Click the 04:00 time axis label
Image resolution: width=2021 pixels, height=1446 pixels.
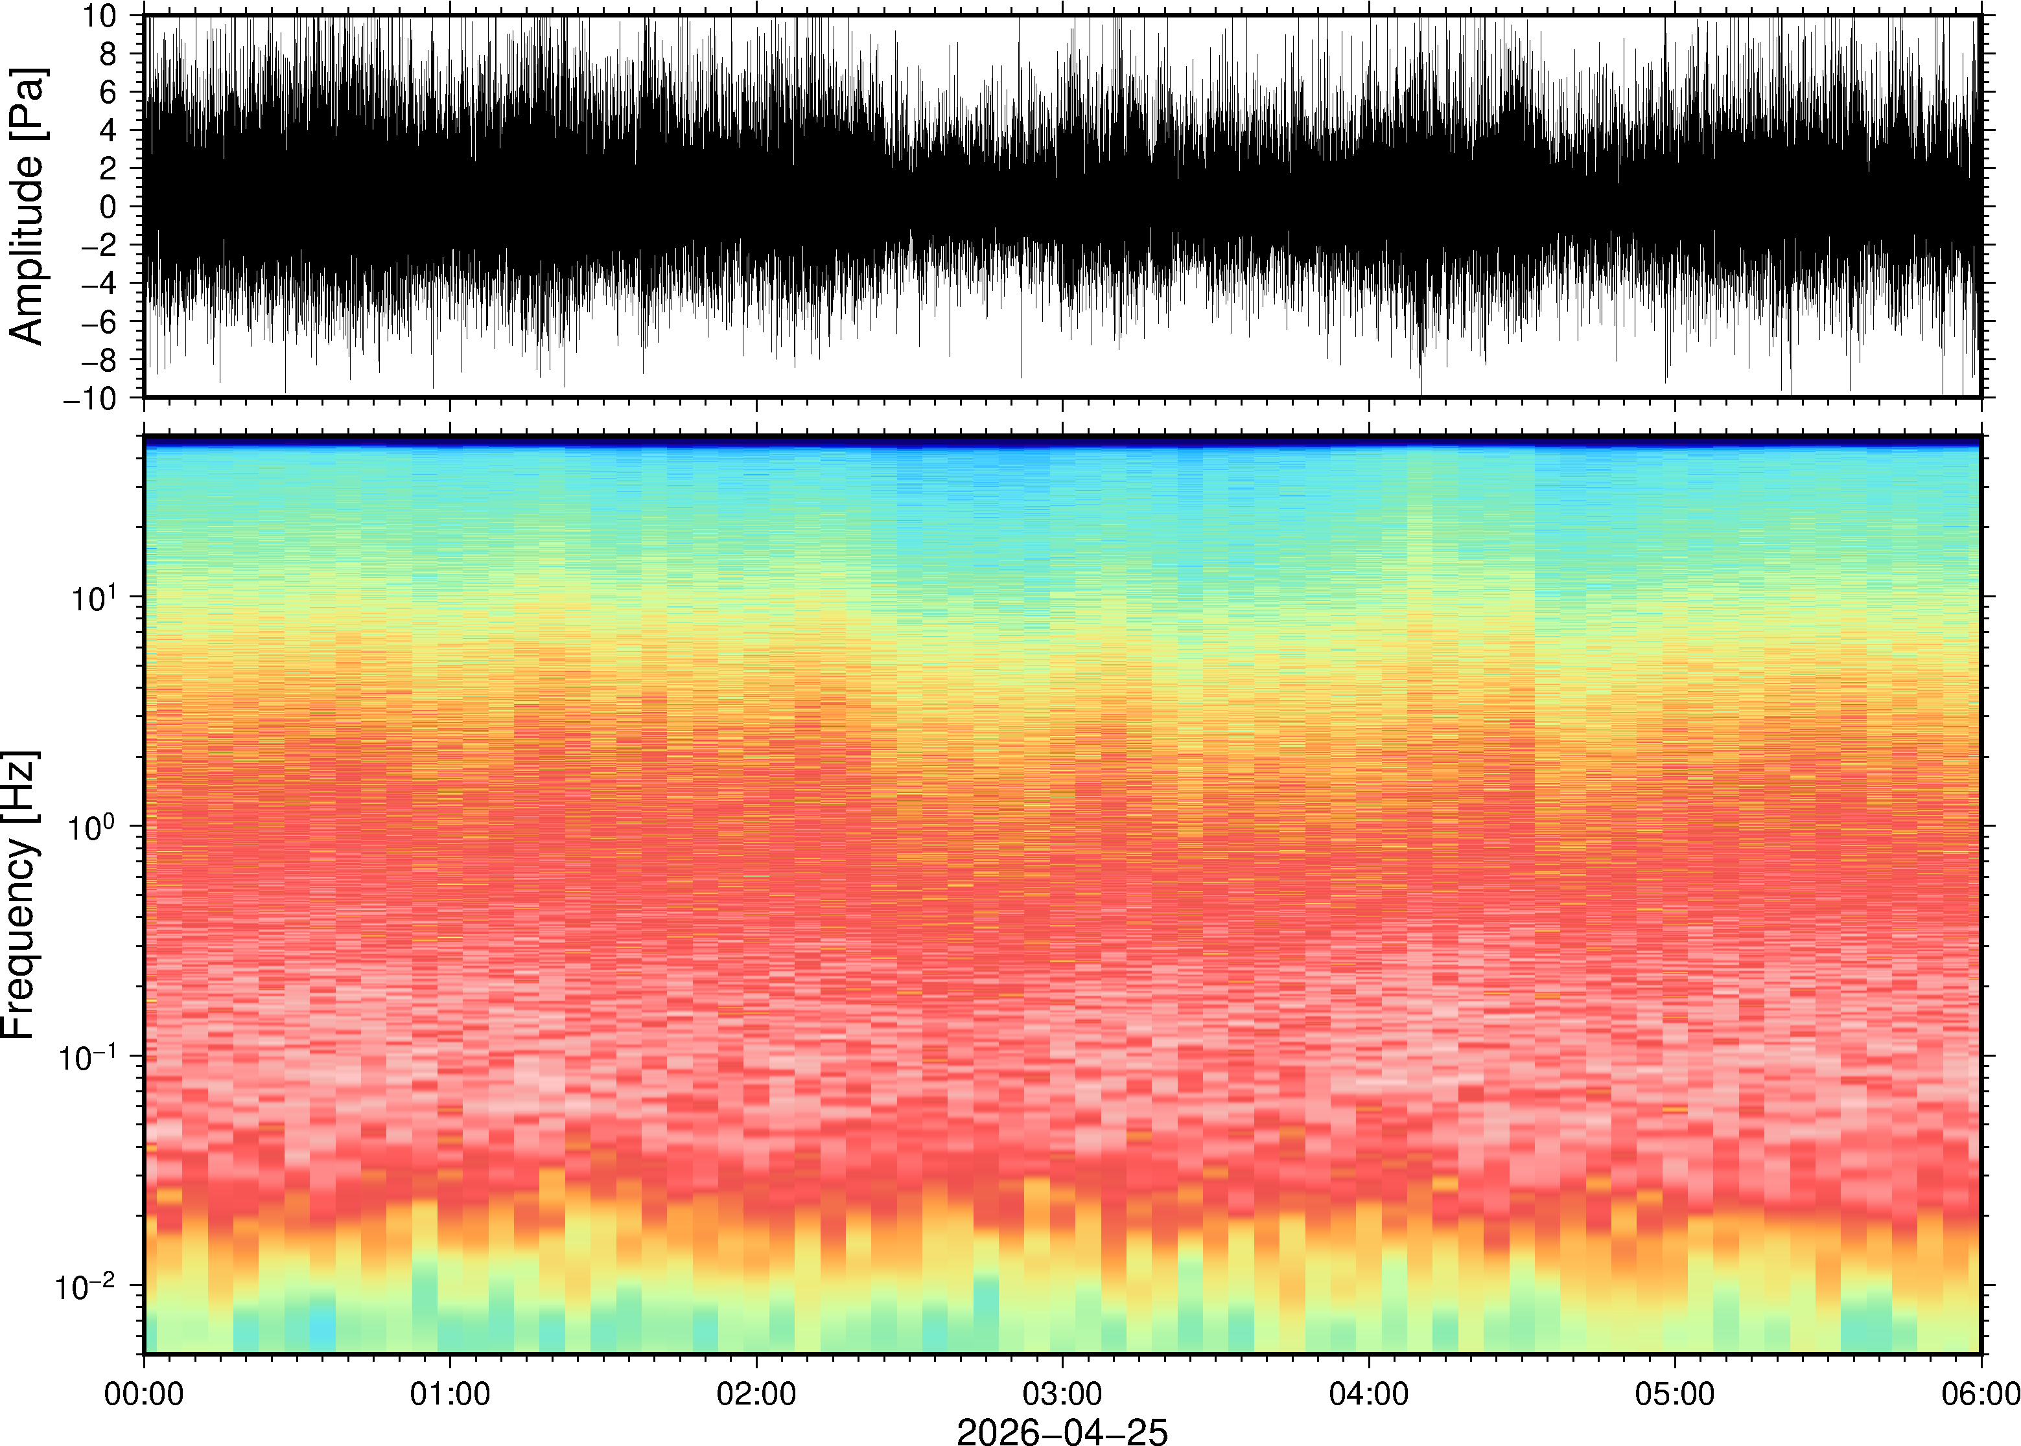tap(1368, 1394)
